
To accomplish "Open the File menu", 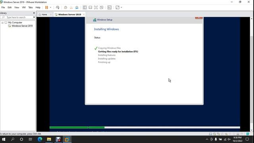I will (x=3, y=8).
